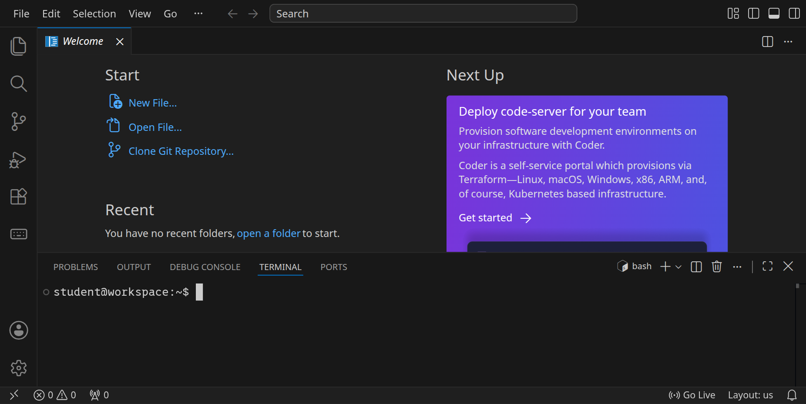The width and height of the screenshot is (806, 404).
Task: Click the open a folder link
Action: tap(269, 234)
